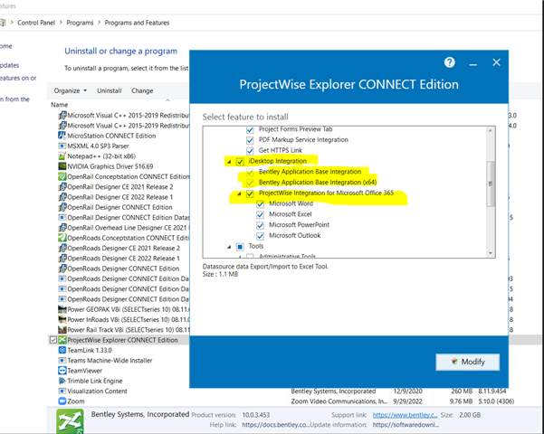Click the Trimble Link Engine icon

62,381
